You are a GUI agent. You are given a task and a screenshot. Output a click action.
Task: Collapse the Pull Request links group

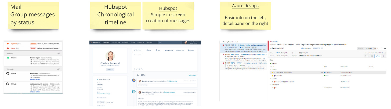point(271,85)
